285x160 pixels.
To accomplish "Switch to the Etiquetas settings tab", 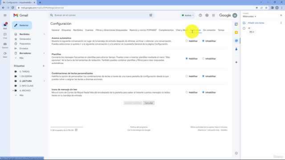I will (x=66, y=30).
